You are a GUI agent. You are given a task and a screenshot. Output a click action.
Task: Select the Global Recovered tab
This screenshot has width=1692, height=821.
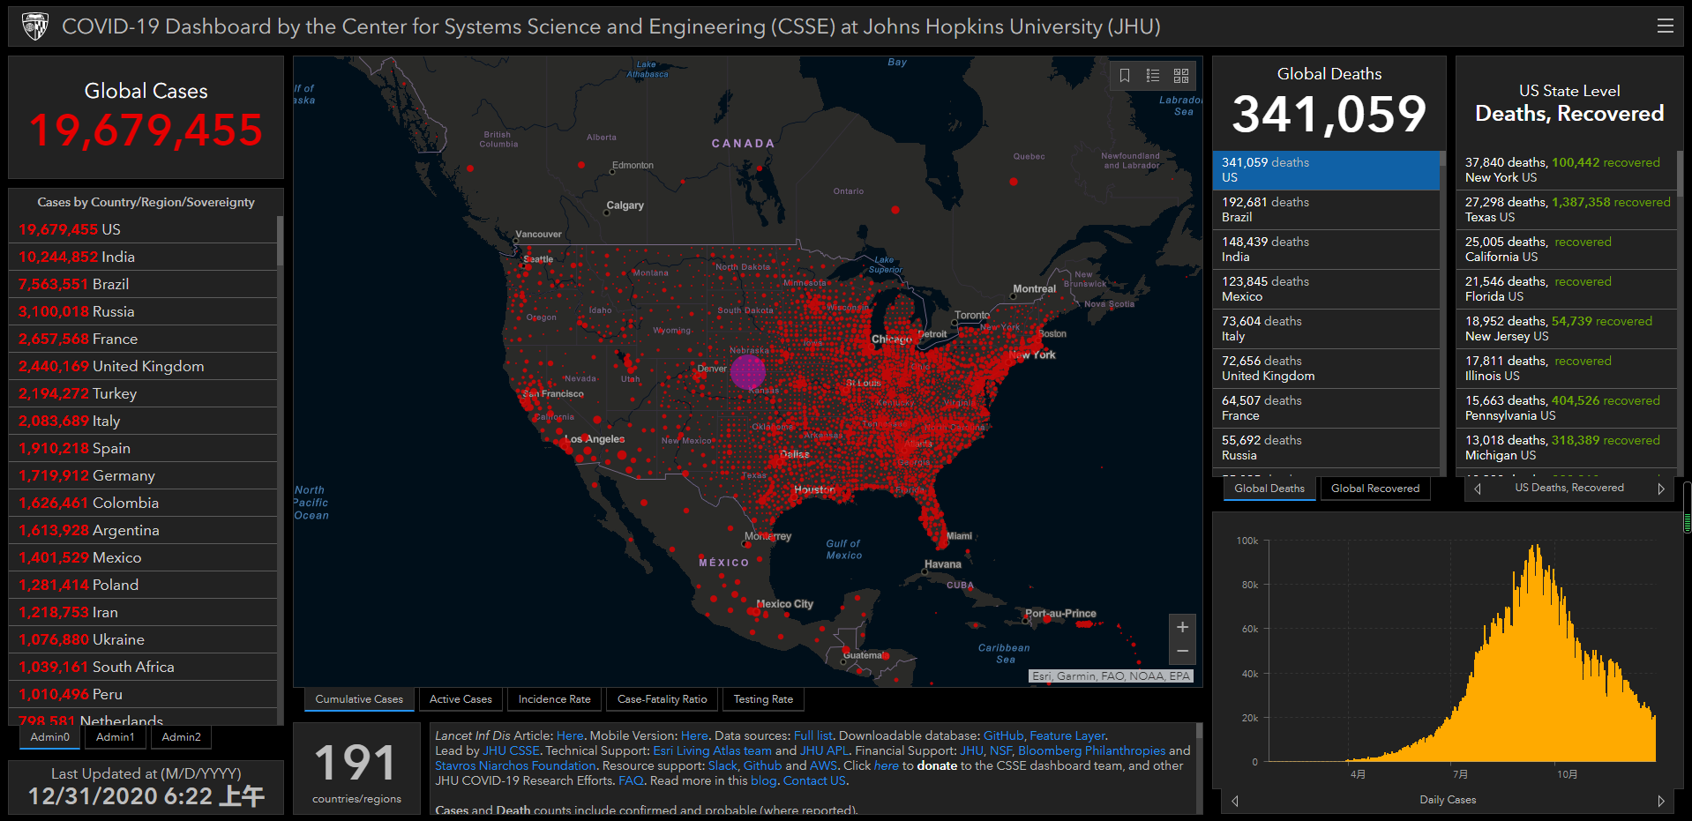click(x=1375, y=489)
